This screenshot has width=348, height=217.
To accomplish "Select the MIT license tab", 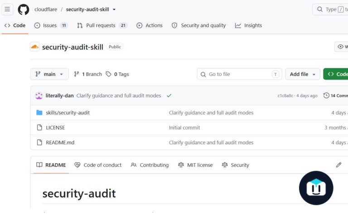I will coord(195,165).
